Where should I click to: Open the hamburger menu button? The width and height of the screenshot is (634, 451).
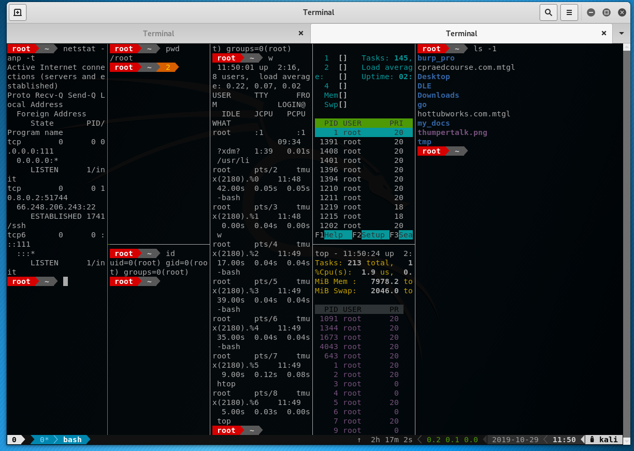pyautogui.click(x=569, y=12)
